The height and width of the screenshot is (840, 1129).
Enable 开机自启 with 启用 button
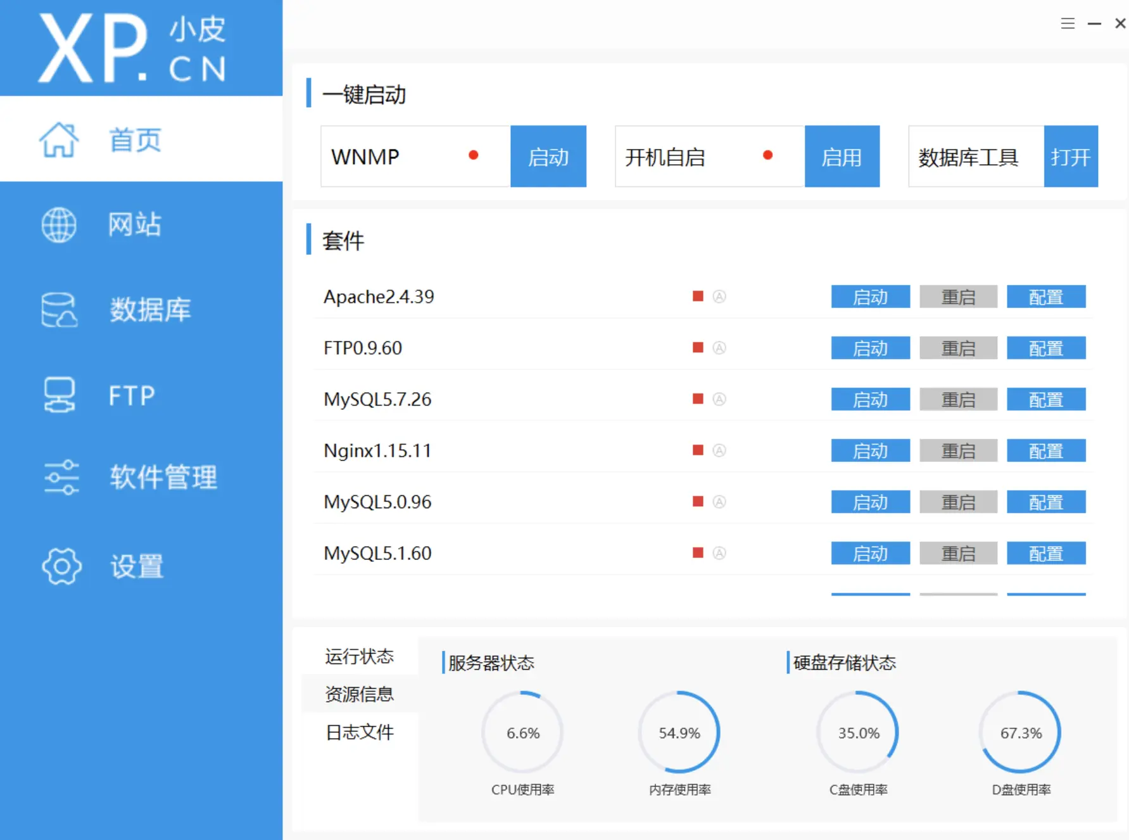(x=842, y=156)
